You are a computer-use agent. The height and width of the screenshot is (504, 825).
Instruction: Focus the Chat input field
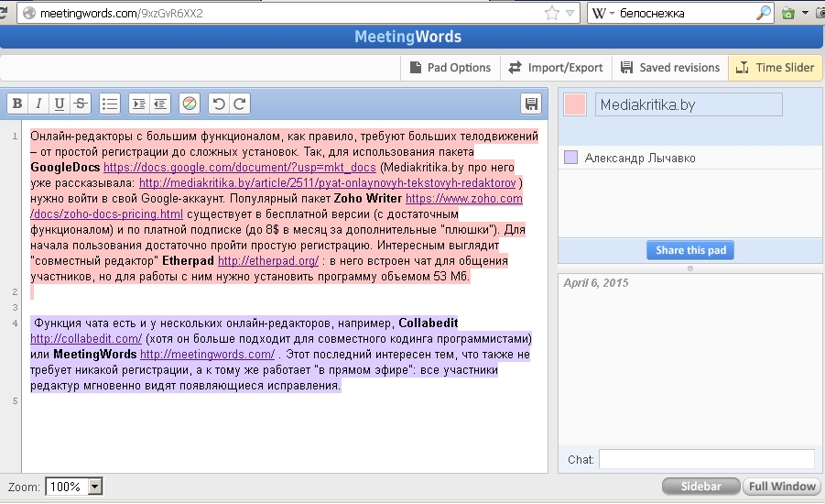[x=707, y=459]
